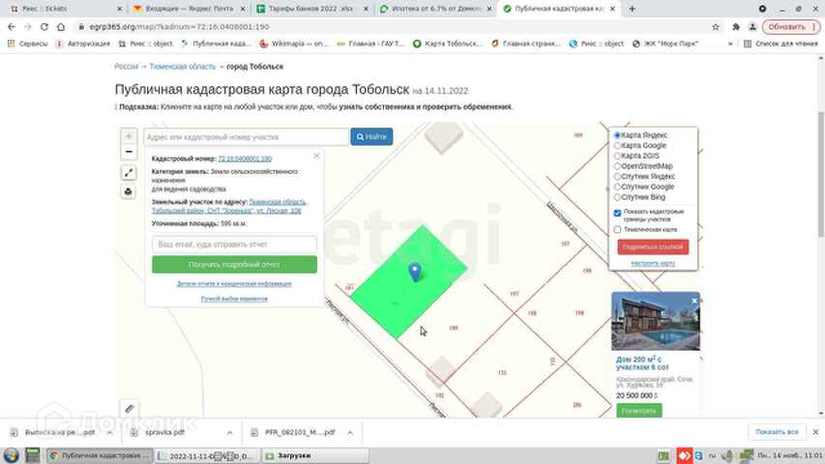The width and height of the screenshot is (825, 464).
Task: Close the downloads bar
Action: pos(815,432)
